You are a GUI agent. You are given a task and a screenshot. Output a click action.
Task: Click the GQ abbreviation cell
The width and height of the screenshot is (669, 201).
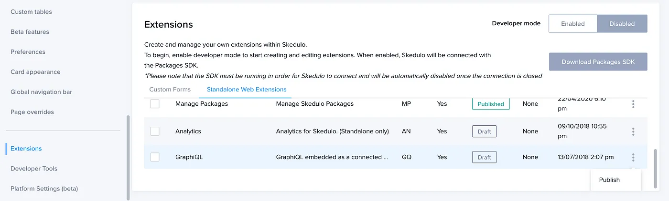click(x=407, y=157)
